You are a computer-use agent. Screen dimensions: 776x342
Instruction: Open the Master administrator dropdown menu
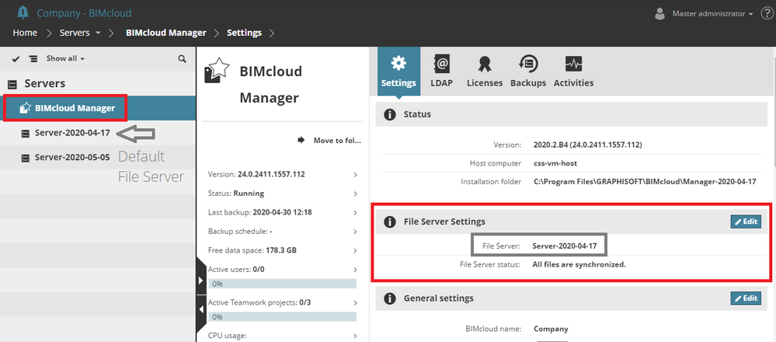713,14
